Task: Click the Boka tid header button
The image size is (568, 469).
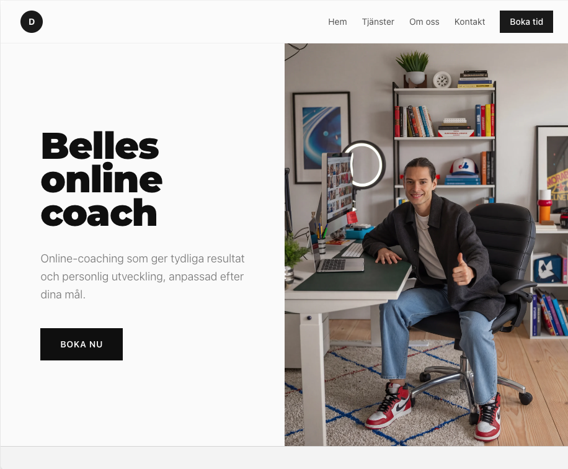Action: [526, 22]
